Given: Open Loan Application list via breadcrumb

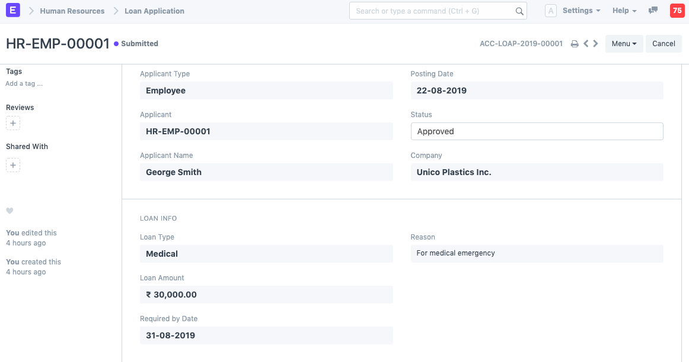Looking at the screenshot, I should pos(154,11).
